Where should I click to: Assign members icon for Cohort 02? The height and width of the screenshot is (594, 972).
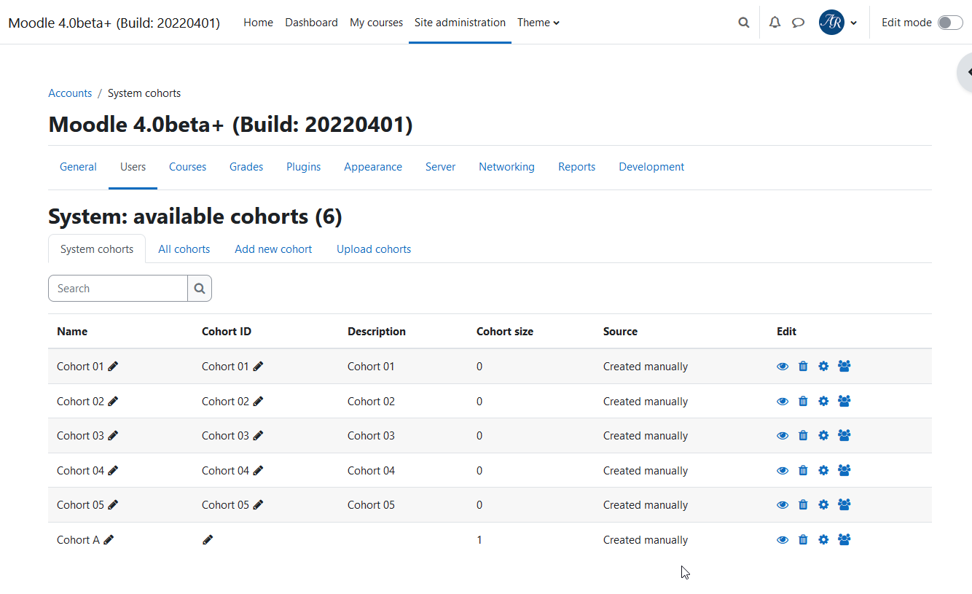pyautogui.click(x=844, y=402)
